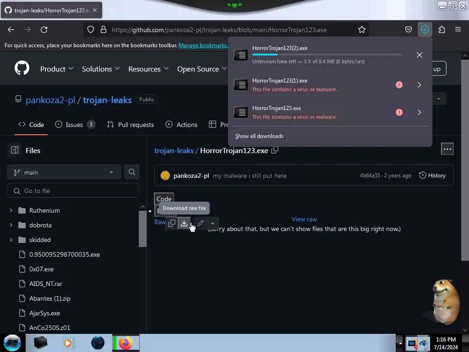Click the file tree scrollbar thumb
The image size is (469, 352).
point(143,229)
